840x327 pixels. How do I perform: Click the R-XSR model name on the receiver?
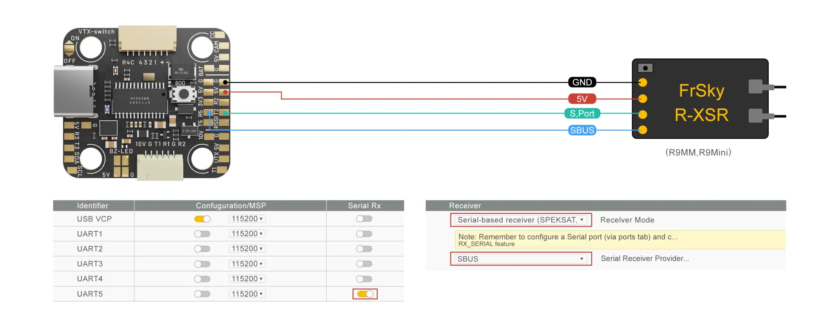702,115
